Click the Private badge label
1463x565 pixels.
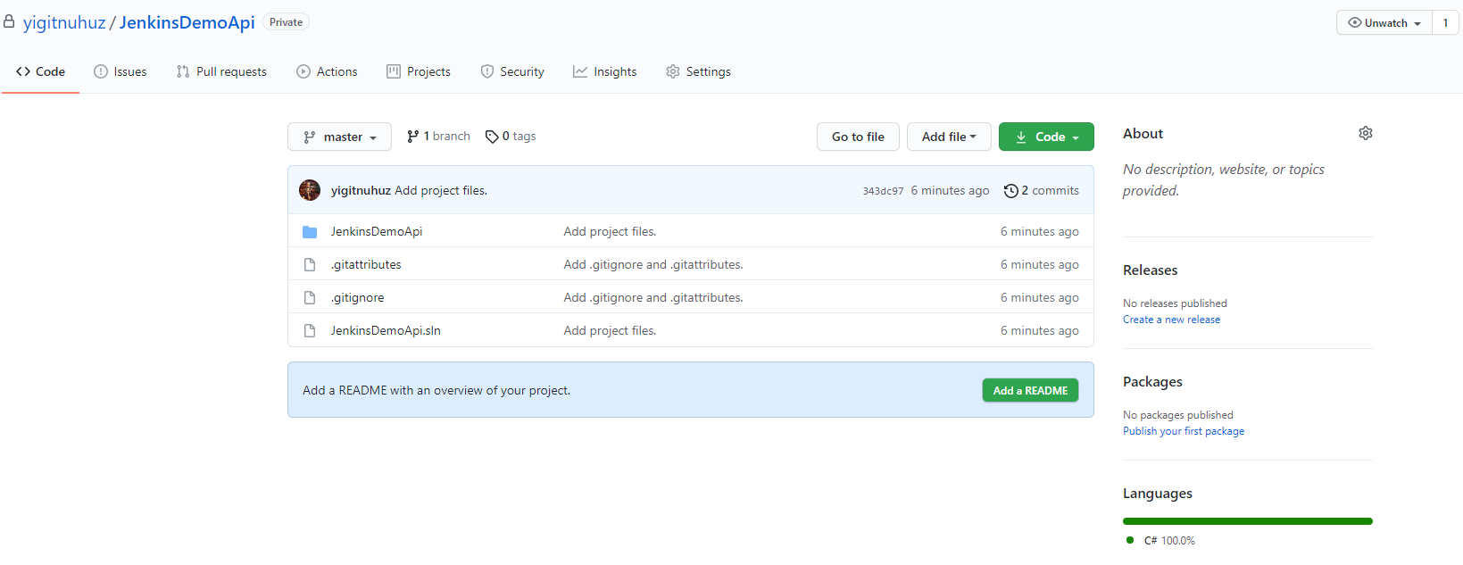coord(286,22)
